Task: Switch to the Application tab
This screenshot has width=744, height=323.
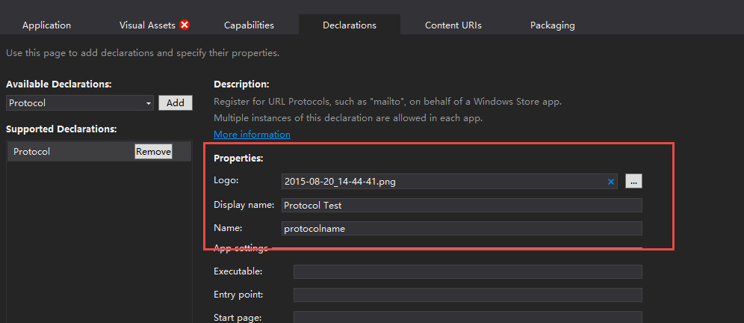Action: point(46,25)
